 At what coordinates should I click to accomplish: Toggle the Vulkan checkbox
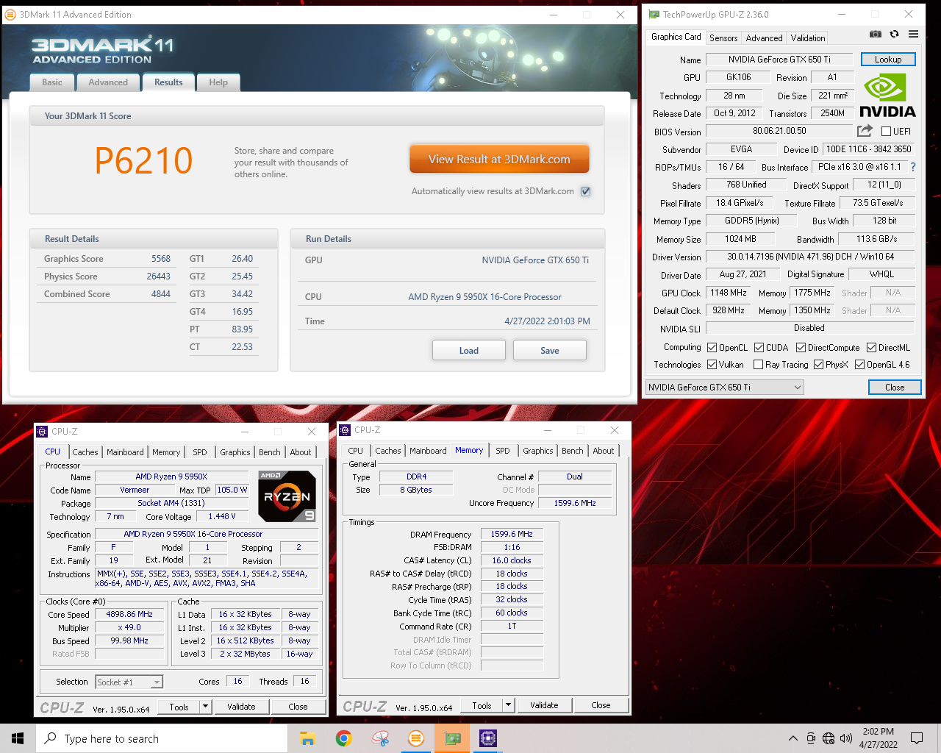pos(712,365)
